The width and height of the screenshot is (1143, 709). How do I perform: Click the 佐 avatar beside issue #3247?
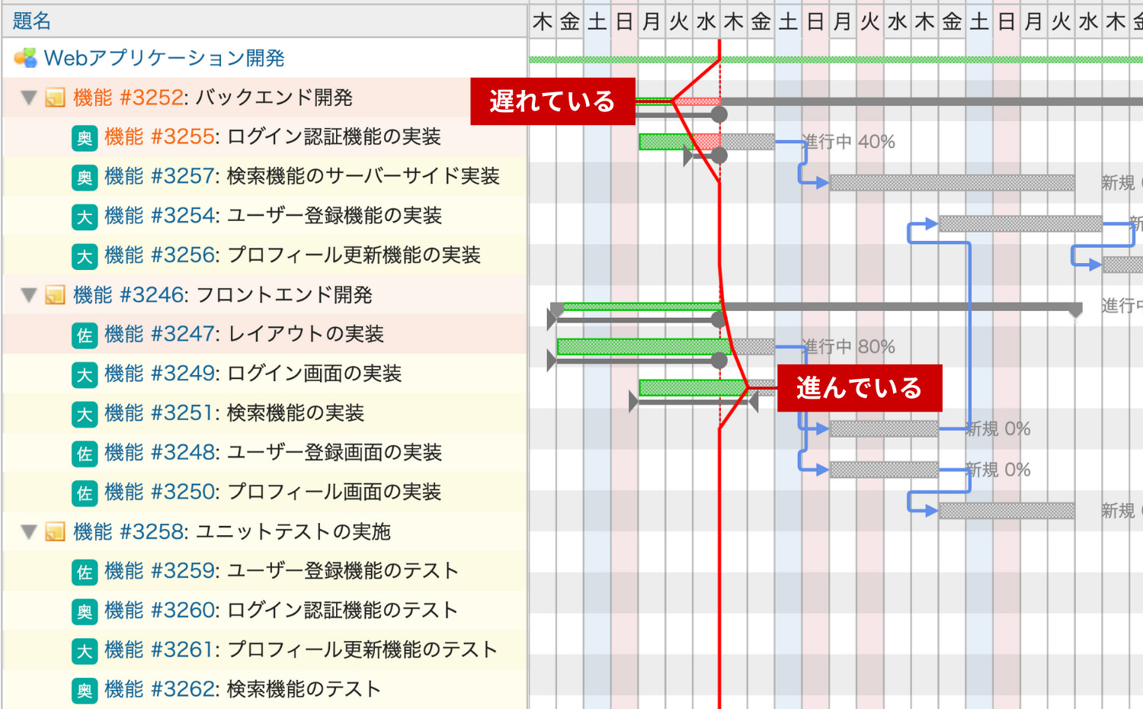point(85,335)
